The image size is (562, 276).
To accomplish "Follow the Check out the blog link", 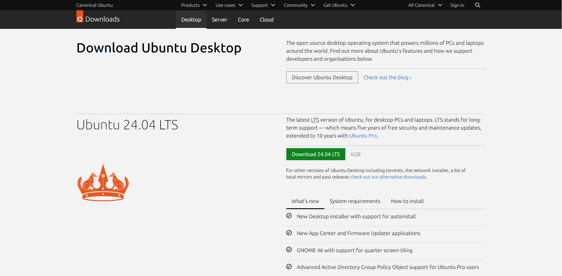I will (x=387, y=77).
